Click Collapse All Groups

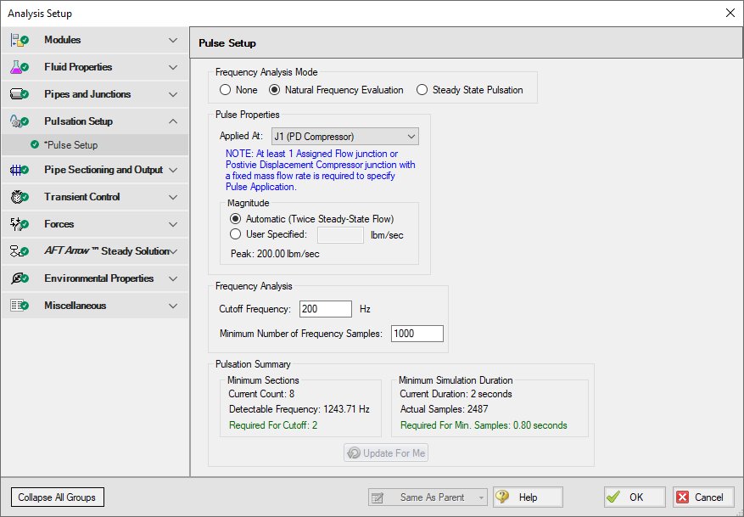click(57, 497)
